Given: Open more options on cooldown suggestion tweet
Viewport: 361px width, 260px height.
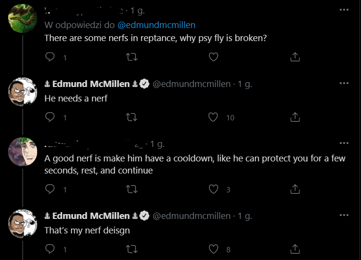Looking at the screenshot, I should 344,143.
